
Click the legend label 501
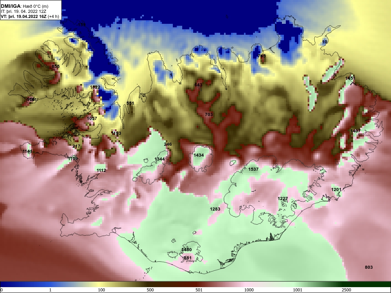[199, 290]
